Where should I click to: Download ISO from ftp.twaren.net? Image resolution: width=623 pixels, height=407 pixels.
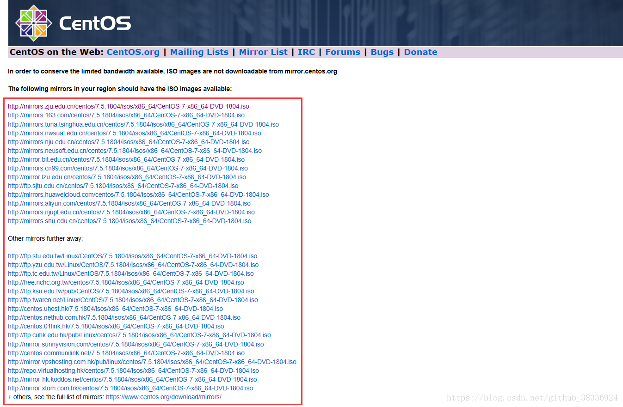[x=133, y=300]
